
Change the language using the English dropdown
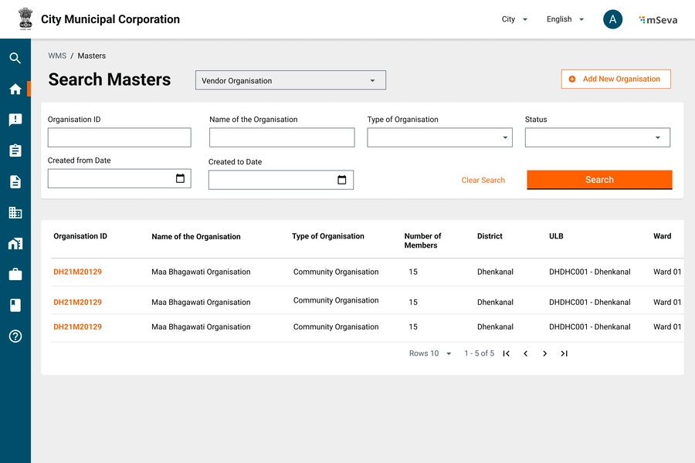(565, 19)
